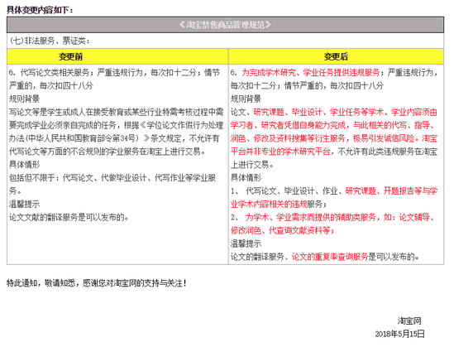Click the yellow 变更后 column header

point(336,56)
